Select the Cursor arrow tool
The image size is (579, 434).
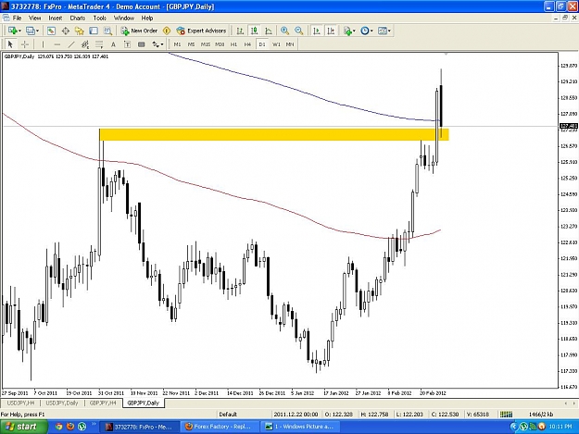(x=10, y=44)
